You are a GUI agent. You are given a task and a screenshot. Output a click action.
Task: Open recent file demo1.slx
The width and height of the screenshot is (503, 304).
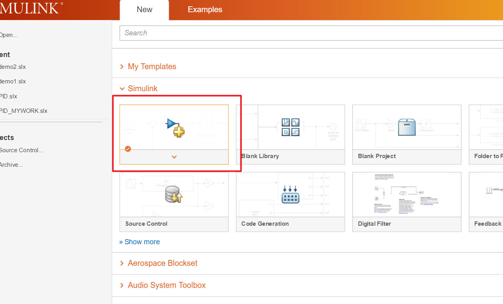[13, 81]
